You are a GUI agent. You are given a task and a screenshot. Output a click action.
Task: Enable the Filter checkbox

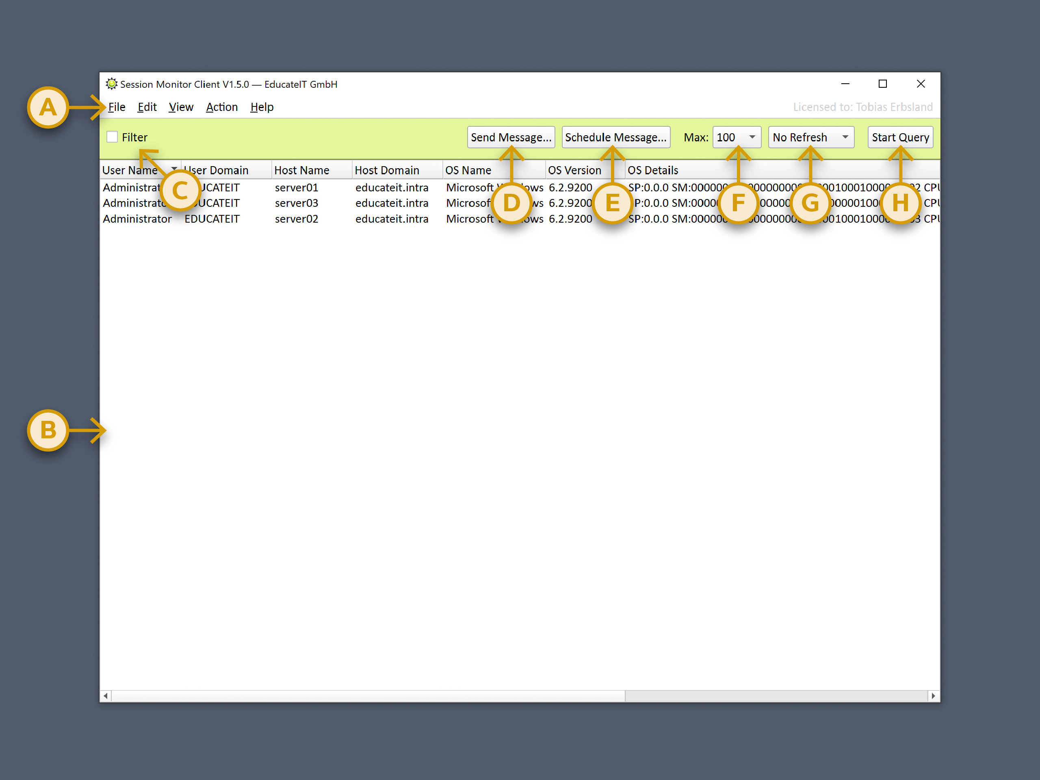113,136
